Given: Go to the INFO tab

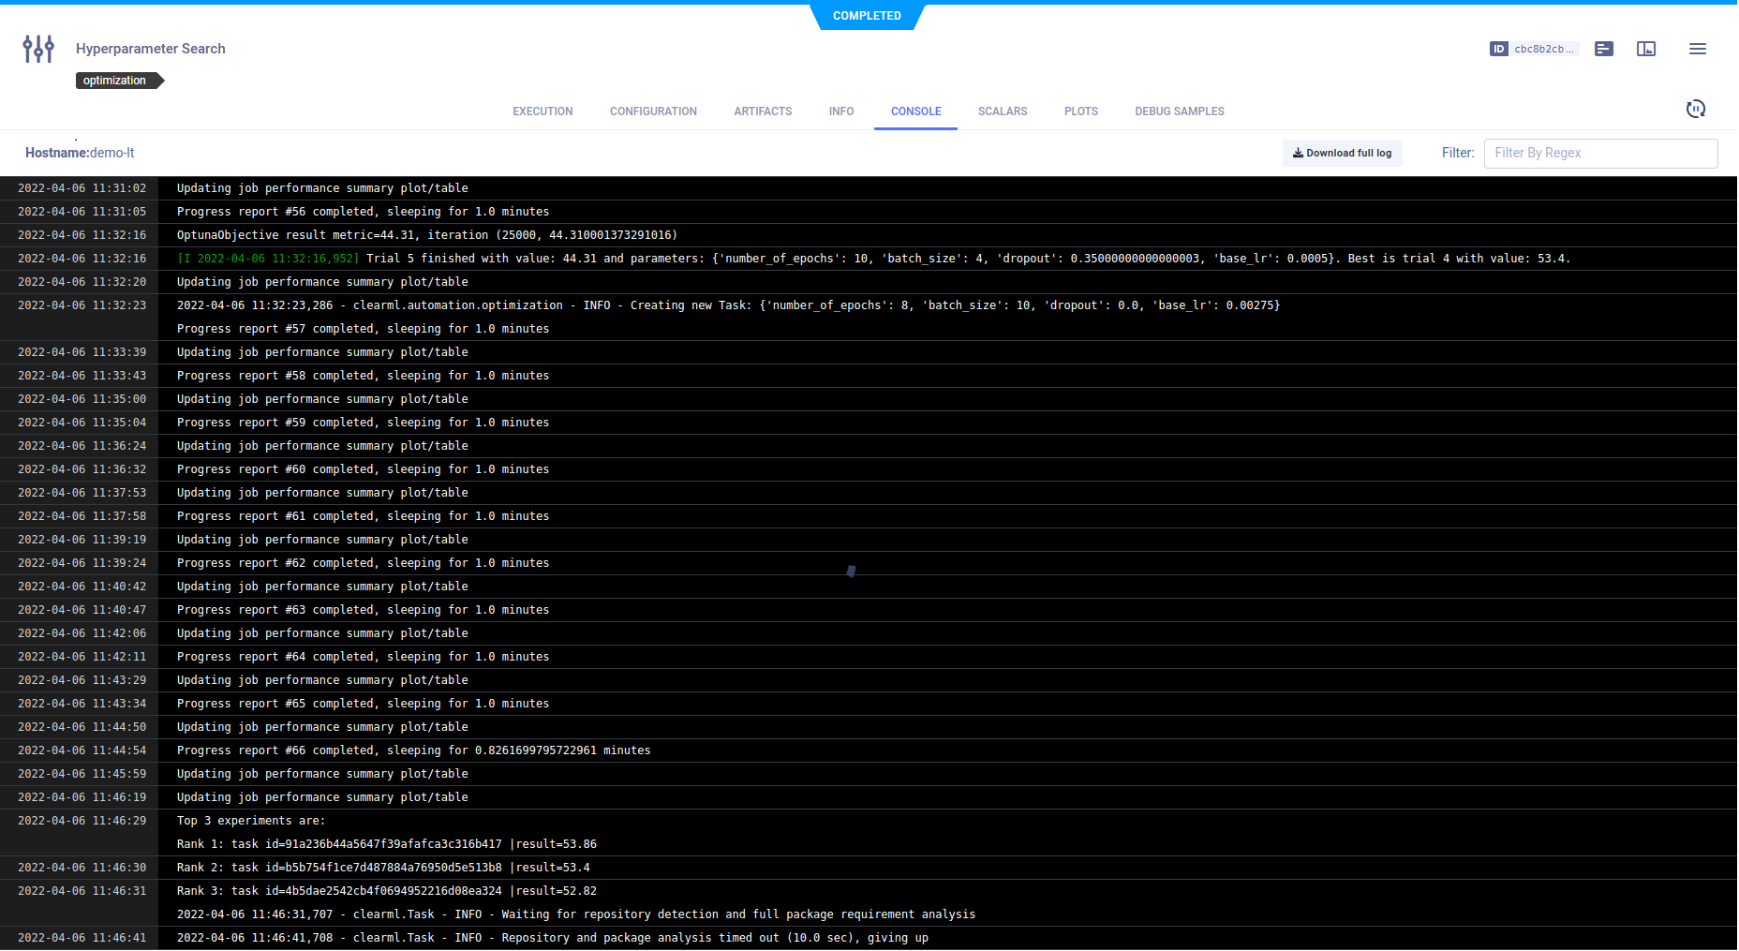Looking at the screenshot, I should point(840,111).
